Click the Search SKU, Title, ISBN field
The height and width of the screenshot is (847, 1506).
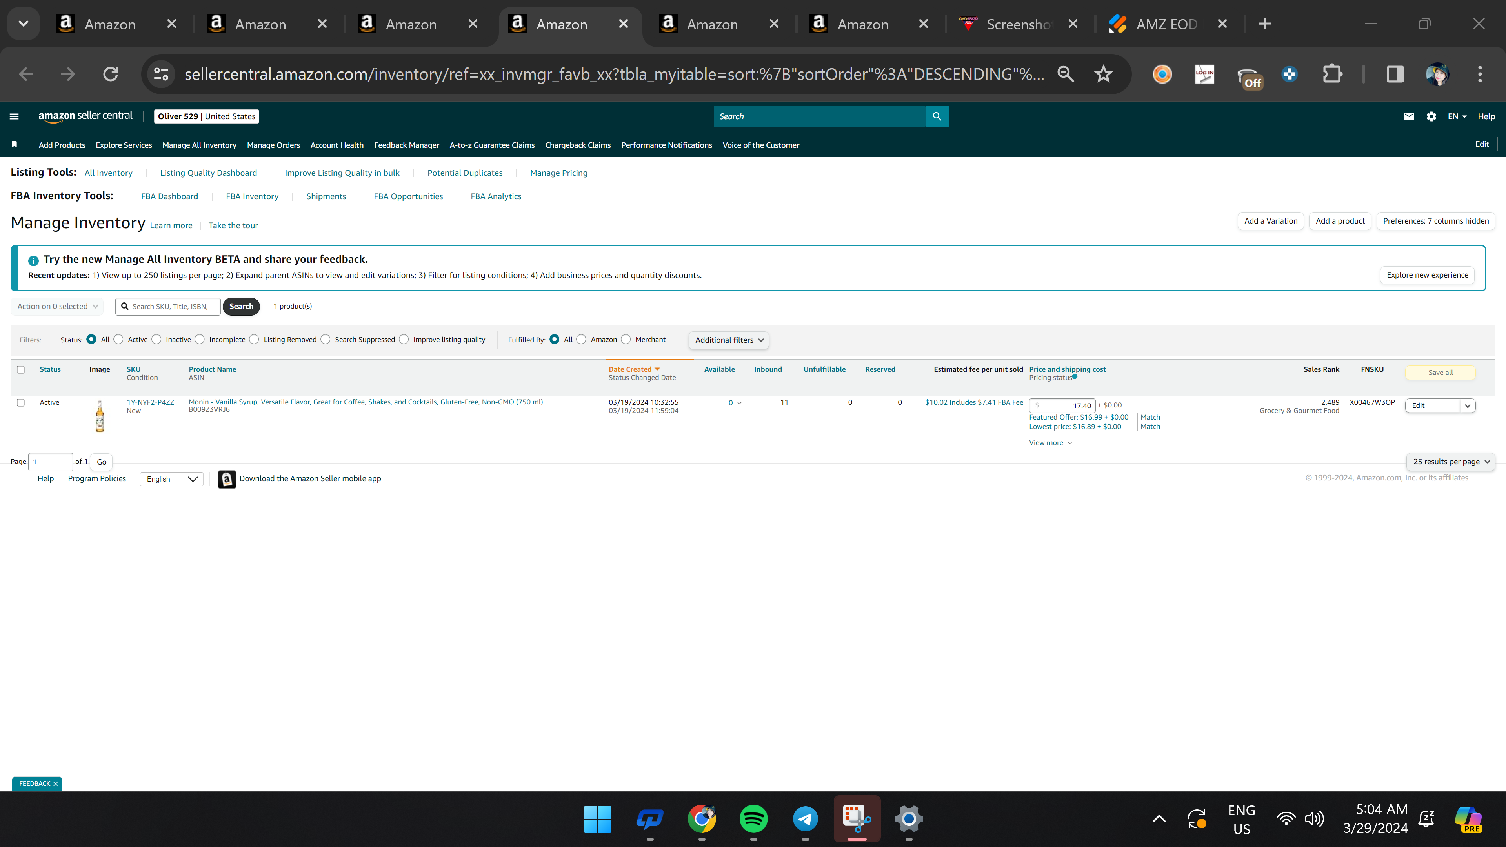coord(168,306)
